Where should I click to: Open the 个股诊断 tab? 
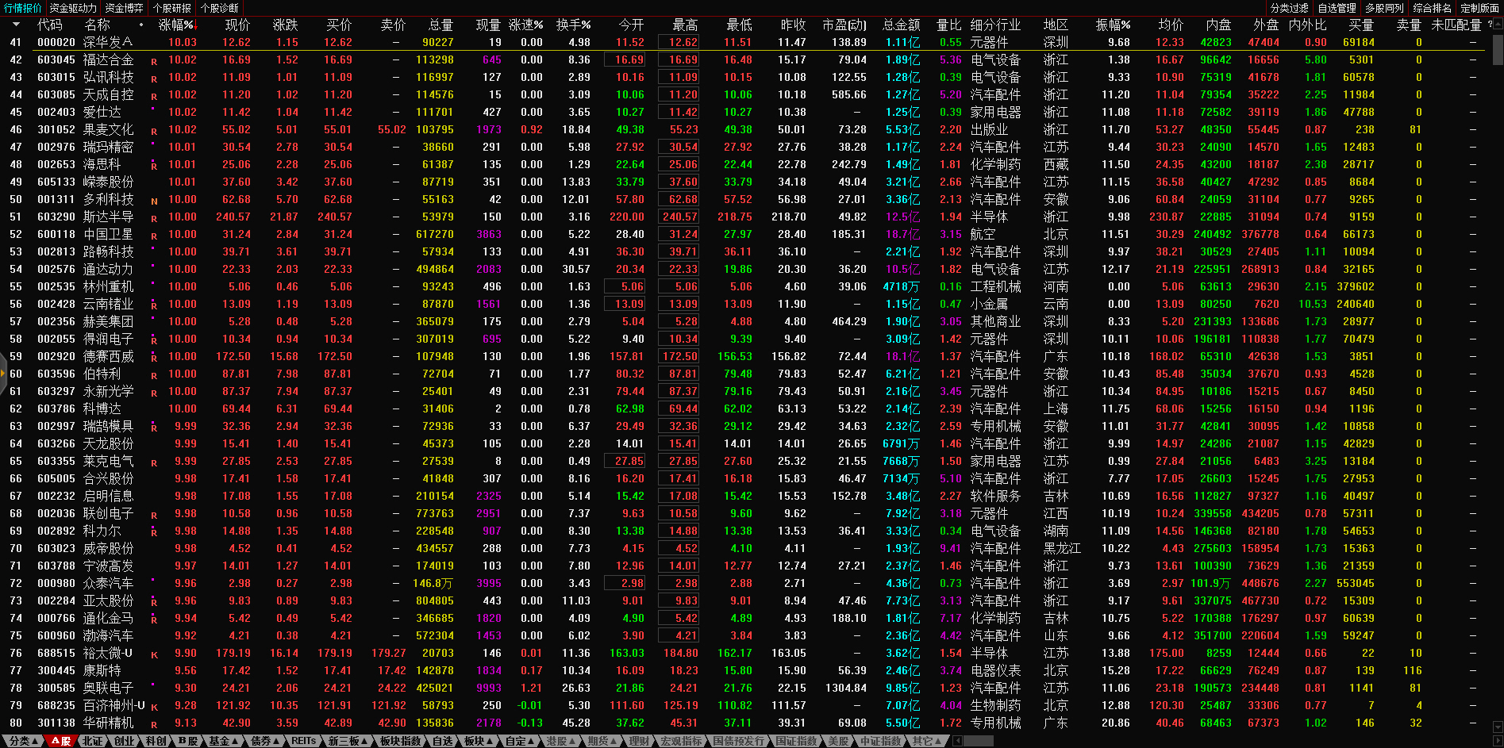pyautogui.click(x=220, y=8)
